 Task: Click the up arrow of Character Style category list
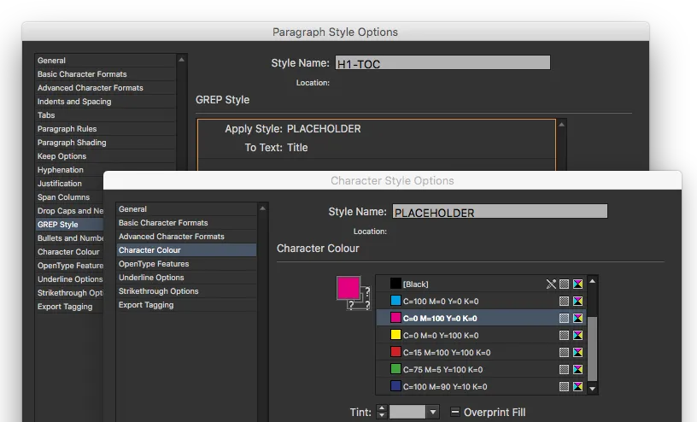pyautogui.click(x=263, y=208)
